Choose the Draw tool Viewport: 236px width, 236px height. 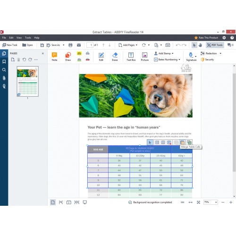click(x=68, y=57)
